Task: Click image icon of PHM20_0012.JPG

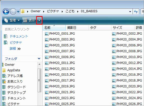Action: click(114, 63)
